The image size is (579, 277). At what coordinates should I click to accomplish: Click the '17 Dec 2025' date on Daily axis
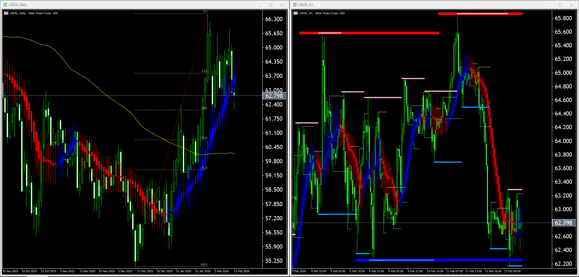tap(145, 271)
